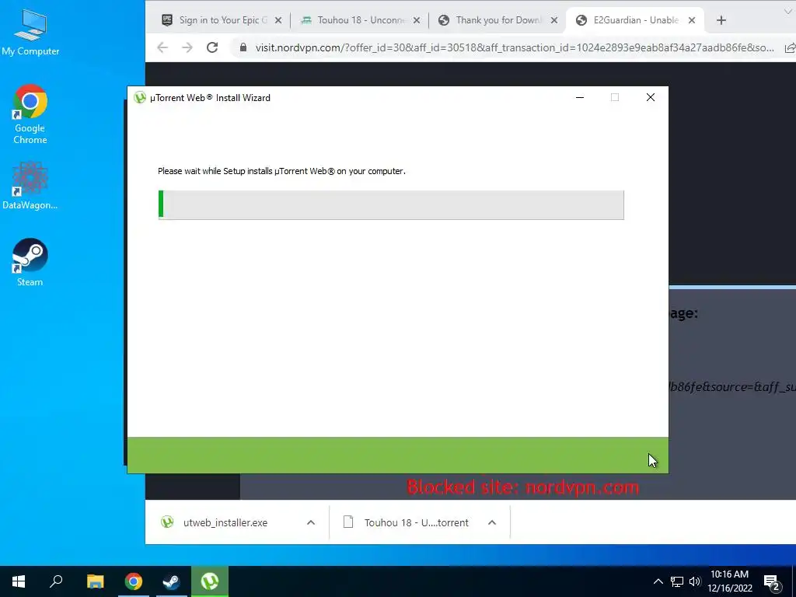Close the E2Guardian tab
The height and width of the screenshot is (597, 796).
coord(692,20)
